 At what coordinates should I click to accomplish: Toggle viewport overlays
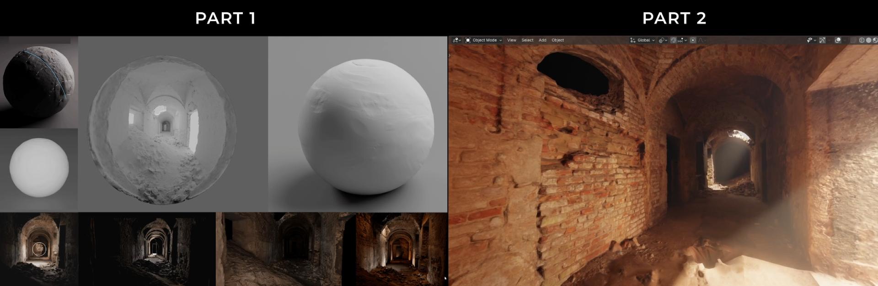click(838, 40)
